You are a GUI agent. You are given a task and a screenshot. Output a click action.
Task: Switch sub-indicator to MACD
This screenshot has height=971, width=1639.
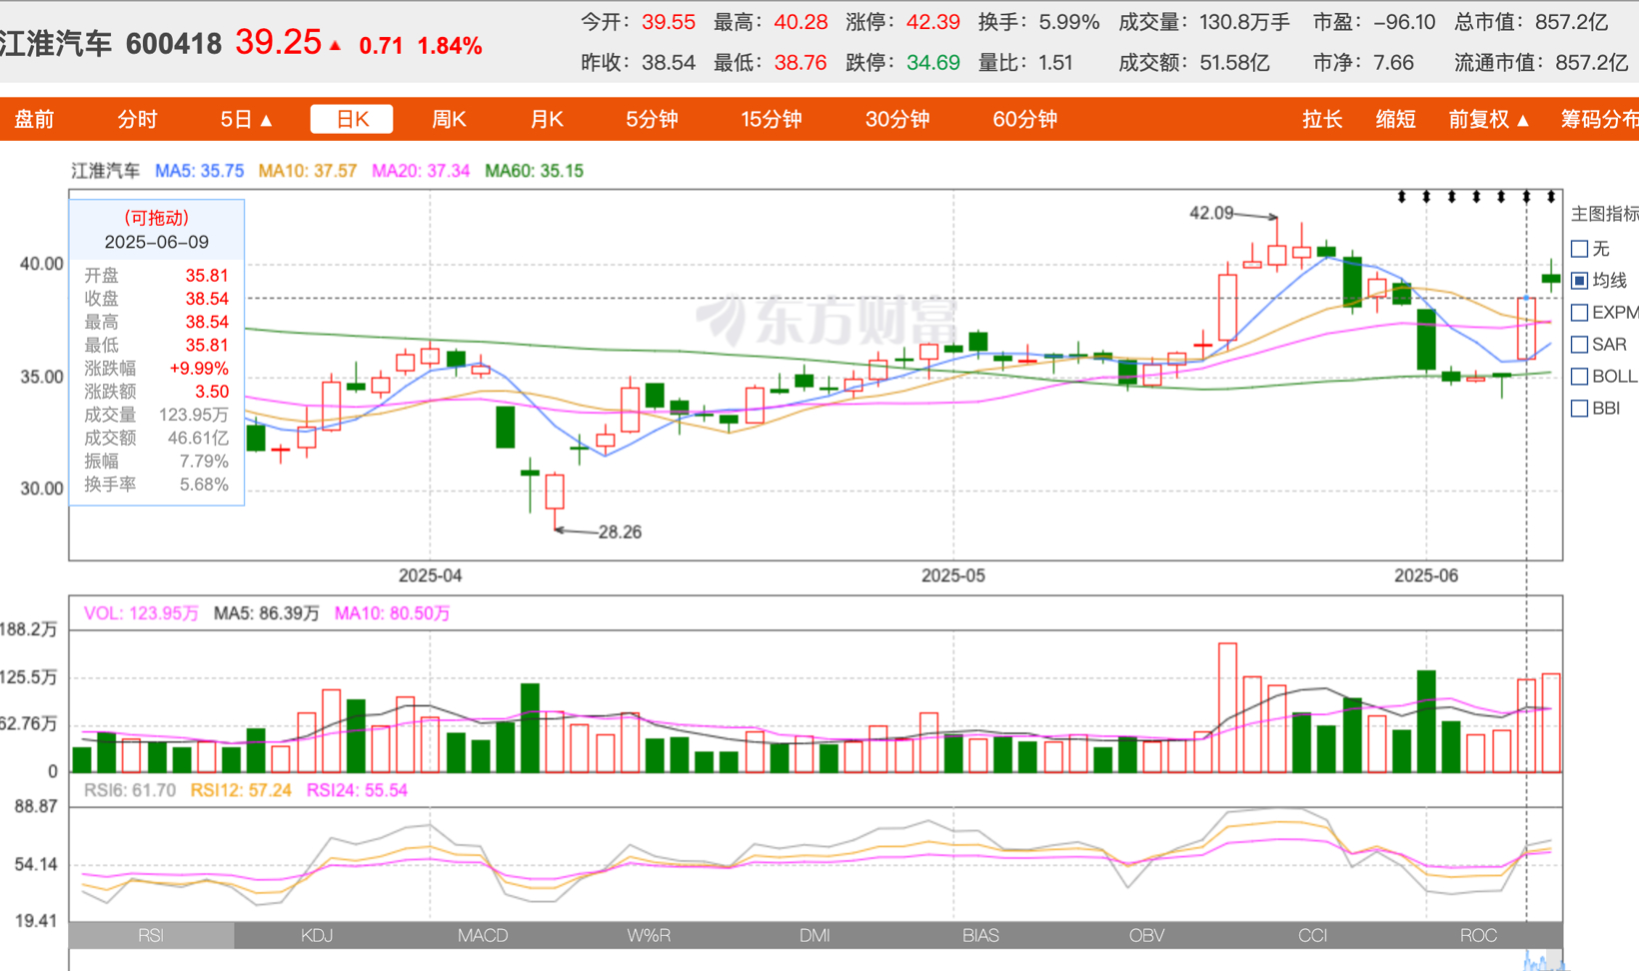483,936
